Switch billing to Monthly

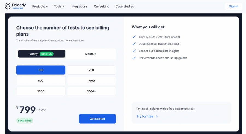90,54
